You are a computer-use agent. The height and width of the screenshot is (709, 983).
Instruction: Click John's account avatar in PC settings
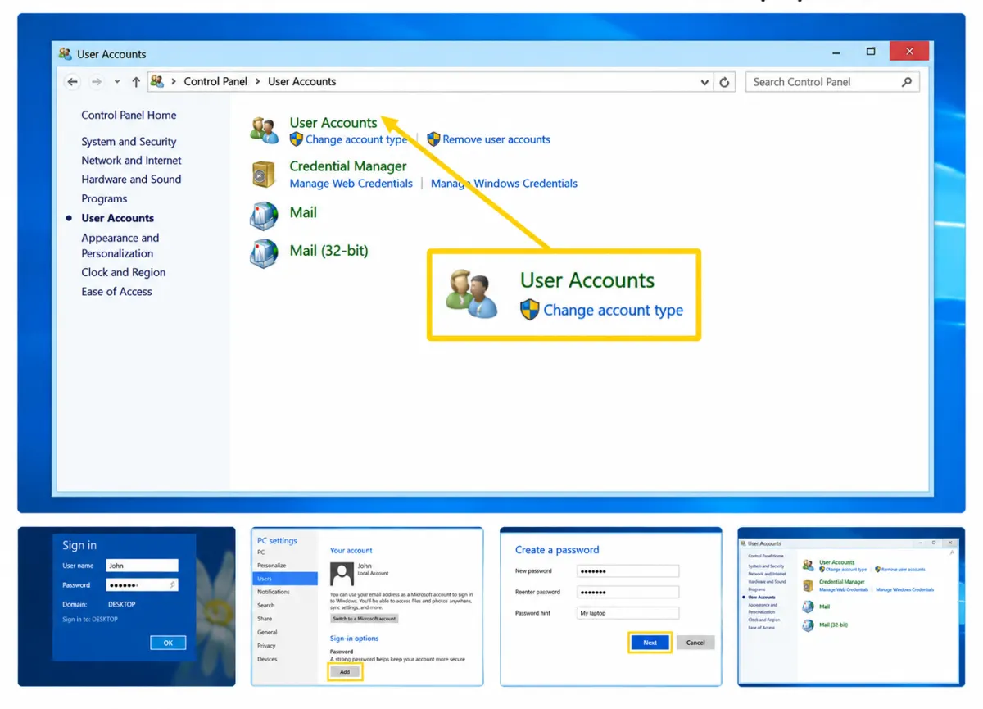[x=341, y=573]
